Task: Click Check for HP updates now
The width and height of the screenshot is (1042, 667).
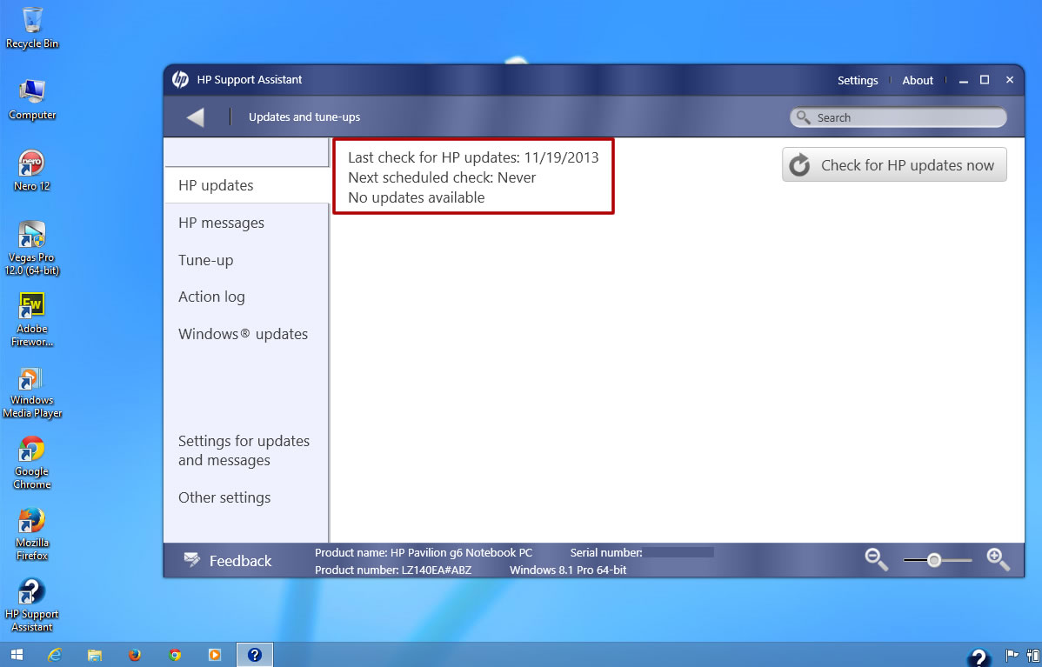Action: [894, 164]
